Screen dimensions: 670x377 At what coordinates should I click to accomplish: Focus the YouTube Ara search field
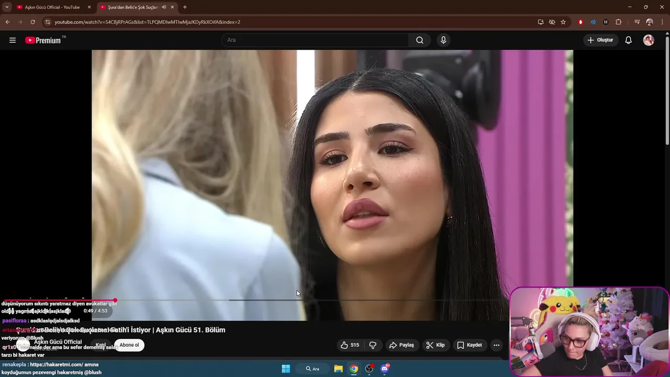point(316,40)
